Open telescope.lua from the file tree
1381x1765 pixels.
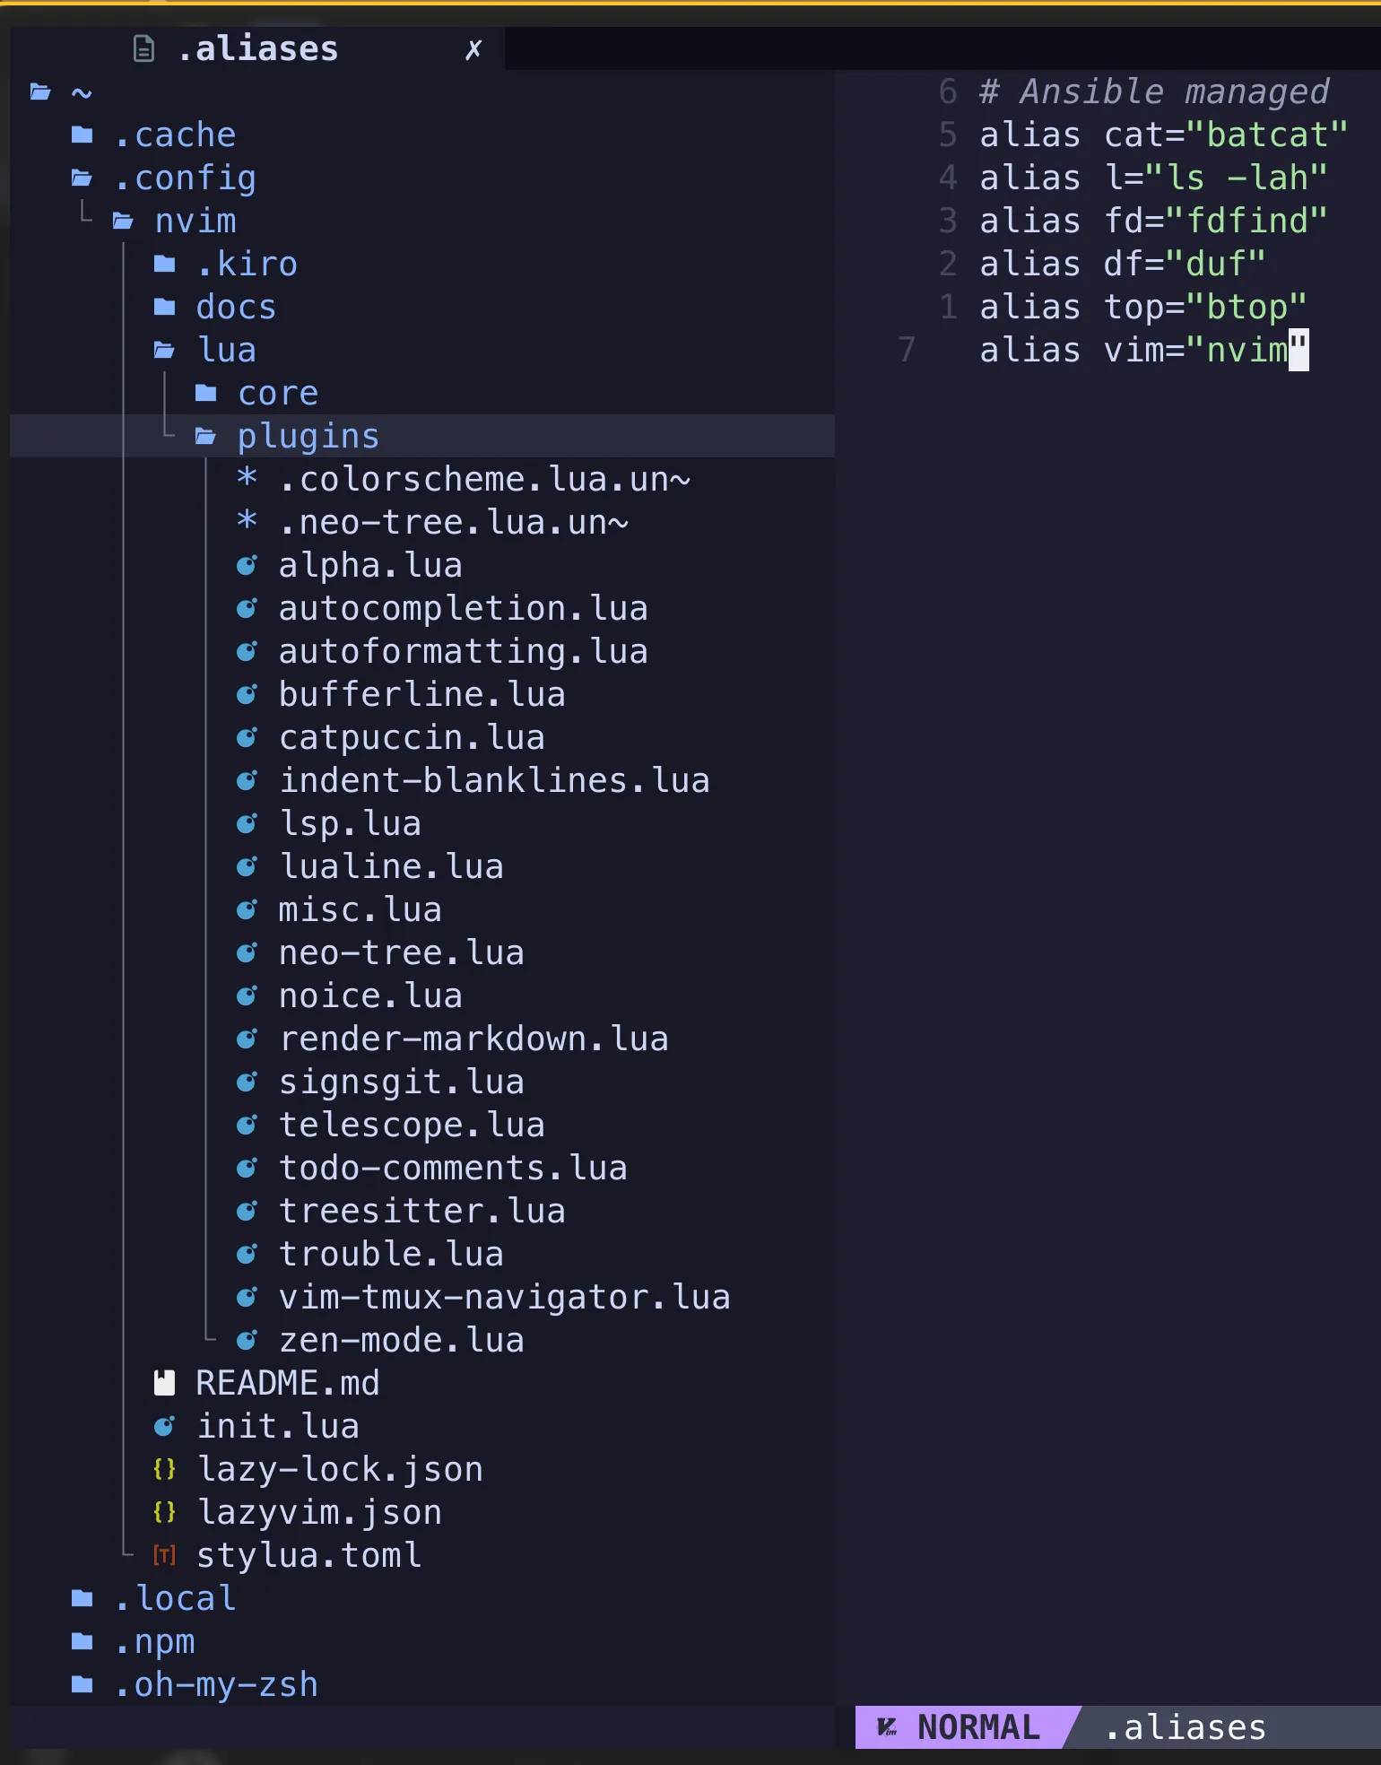pos(411,1125)
